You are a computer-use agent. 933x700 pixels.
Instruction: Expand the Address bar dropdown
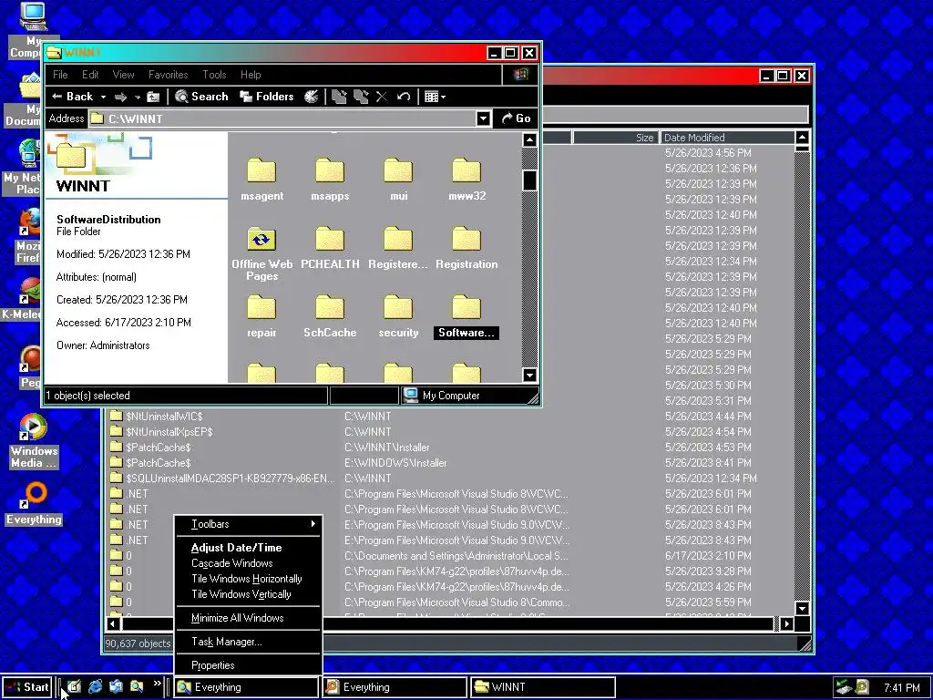coord(483,118)
